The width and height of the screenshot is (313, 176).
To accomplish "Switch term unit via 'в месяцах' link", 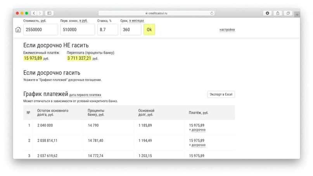I will (137, 21).
